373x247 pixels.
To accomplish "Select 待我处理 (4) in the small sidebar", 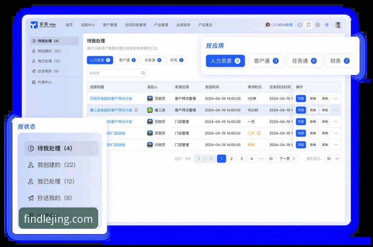I will click(x=54, y=41).
